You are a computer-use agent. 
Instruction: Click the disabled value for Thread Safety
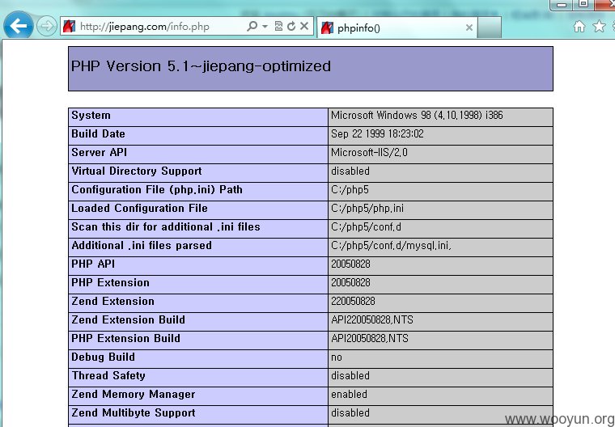click(350, 375)
